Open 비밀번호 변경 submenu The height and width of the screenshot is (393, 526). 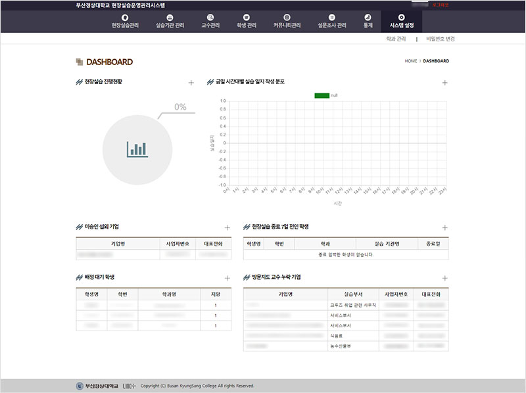tap(440, 39)
